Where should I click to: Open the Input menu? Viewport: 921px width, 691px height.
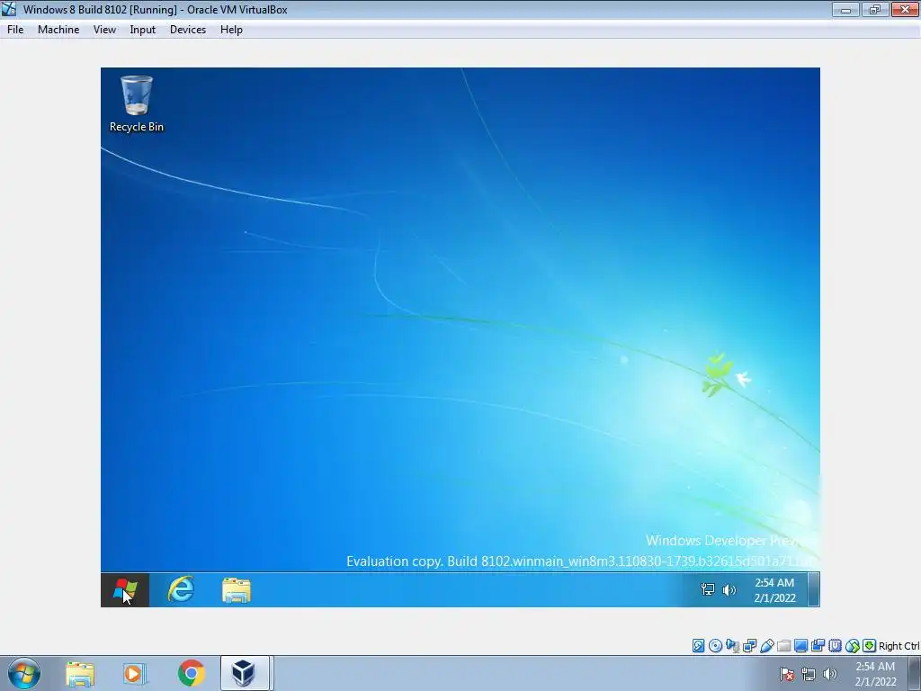pos(143,30)
